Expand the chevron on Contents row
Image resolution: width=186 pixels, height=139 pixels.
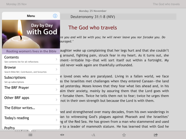point(57,59)
